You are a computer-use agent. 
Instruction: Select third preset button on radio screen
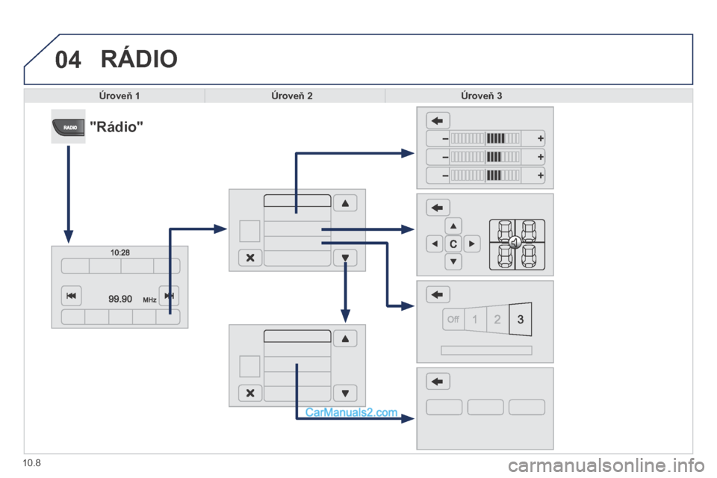121,317
